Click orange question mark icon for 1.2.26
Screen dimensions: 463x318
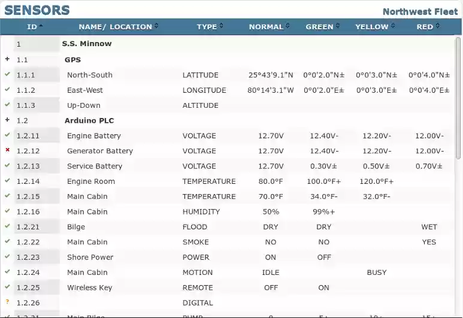pos(7,302)
